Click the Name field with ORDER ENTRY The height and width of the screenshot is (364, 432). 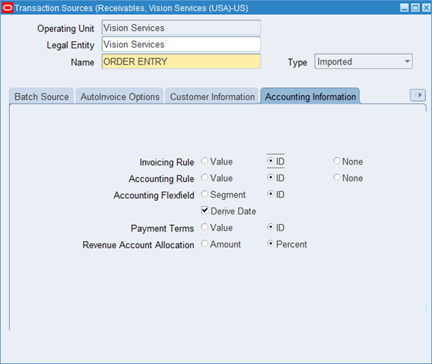point(181,61)
